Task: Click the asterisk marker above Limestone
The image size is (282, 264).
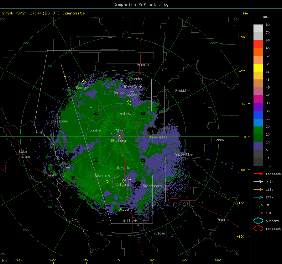Action: tap(59, 118)
